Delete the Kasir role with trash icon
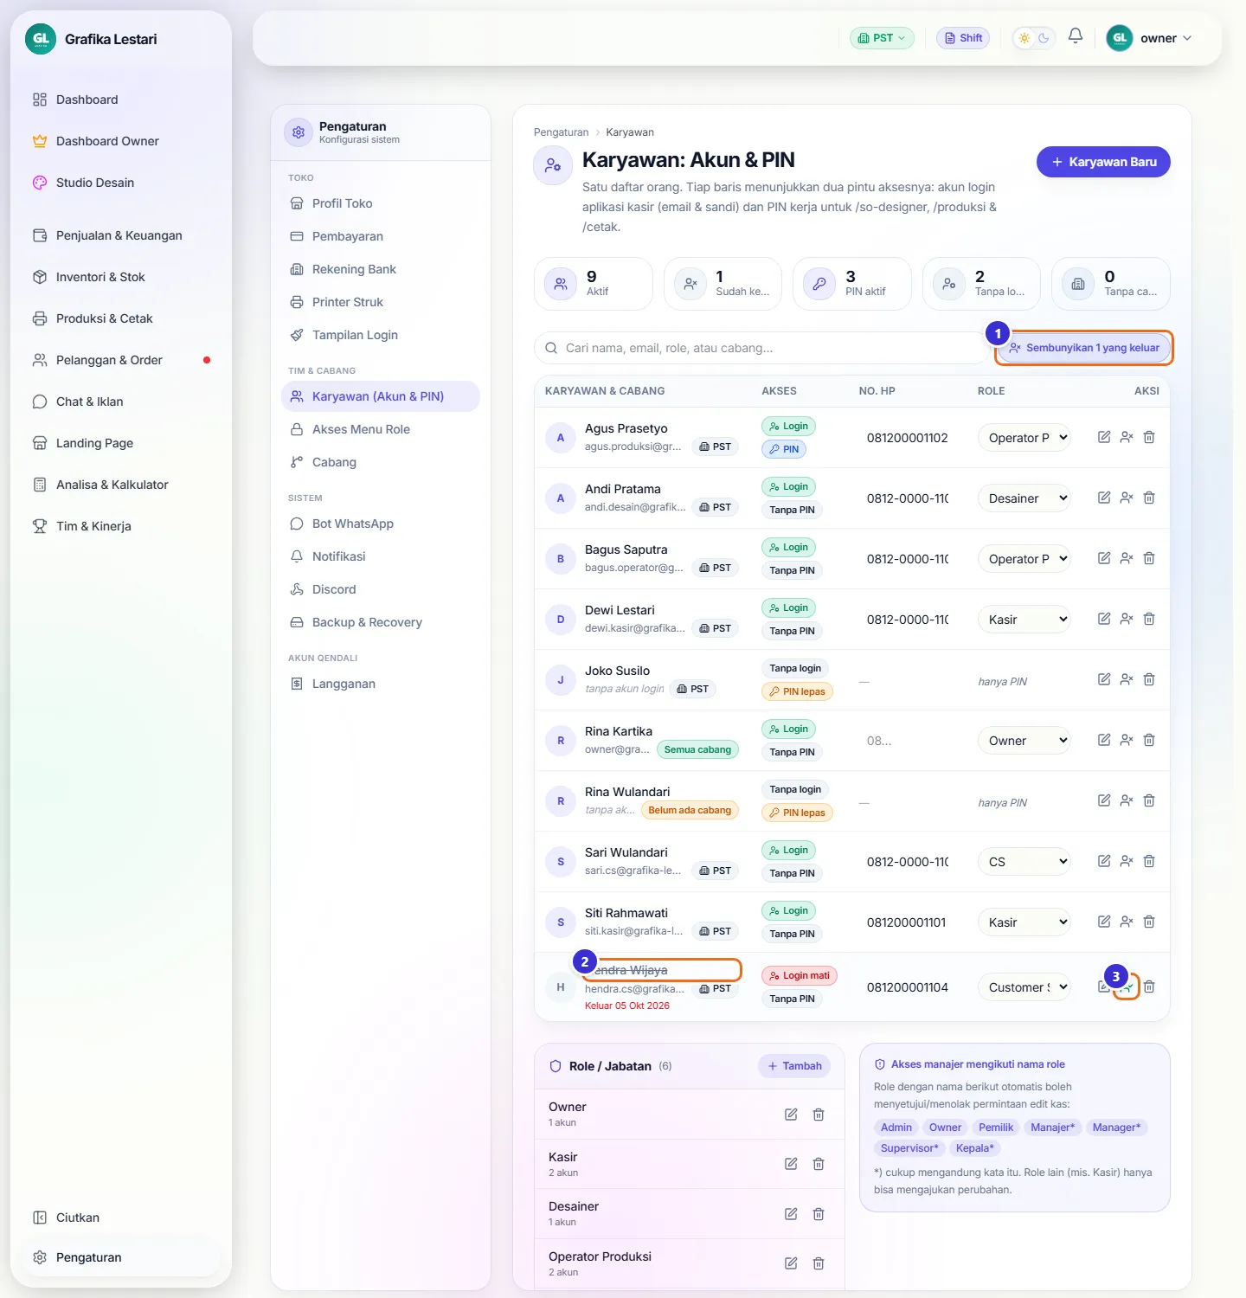This screenshot has width=1246, height=1298. point(819,1164)
